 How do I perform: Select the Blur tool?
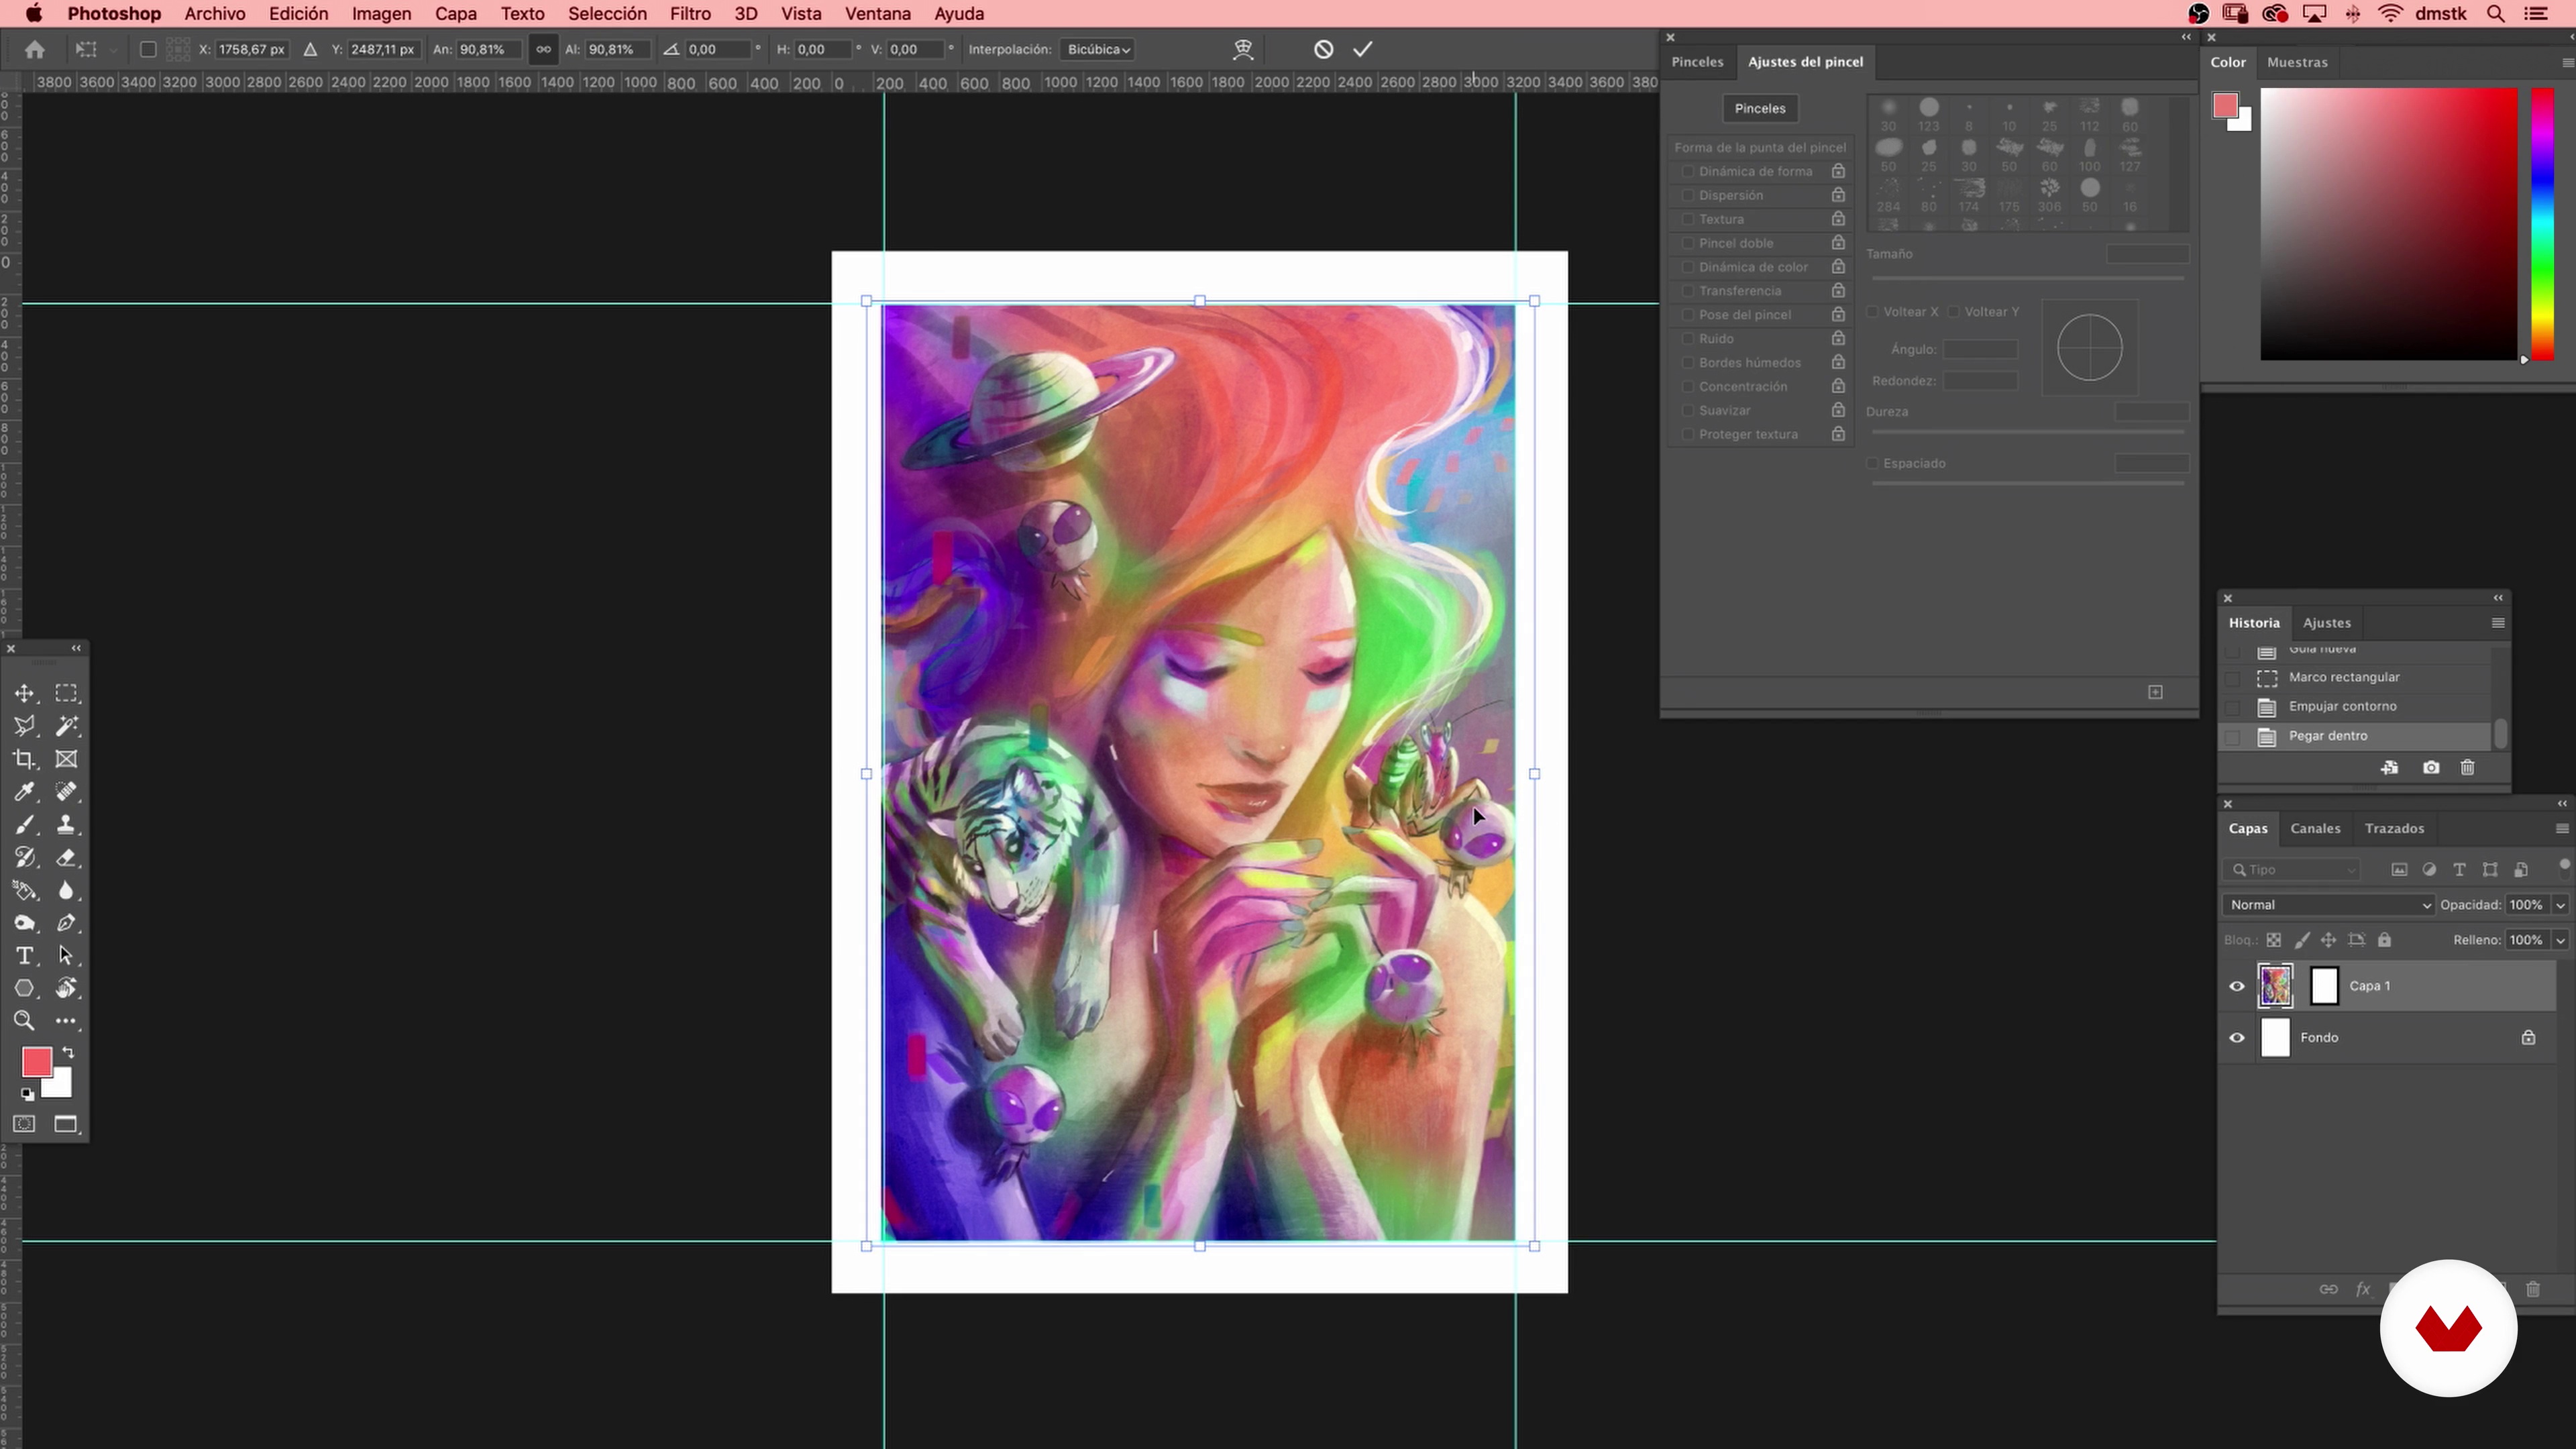66,890
